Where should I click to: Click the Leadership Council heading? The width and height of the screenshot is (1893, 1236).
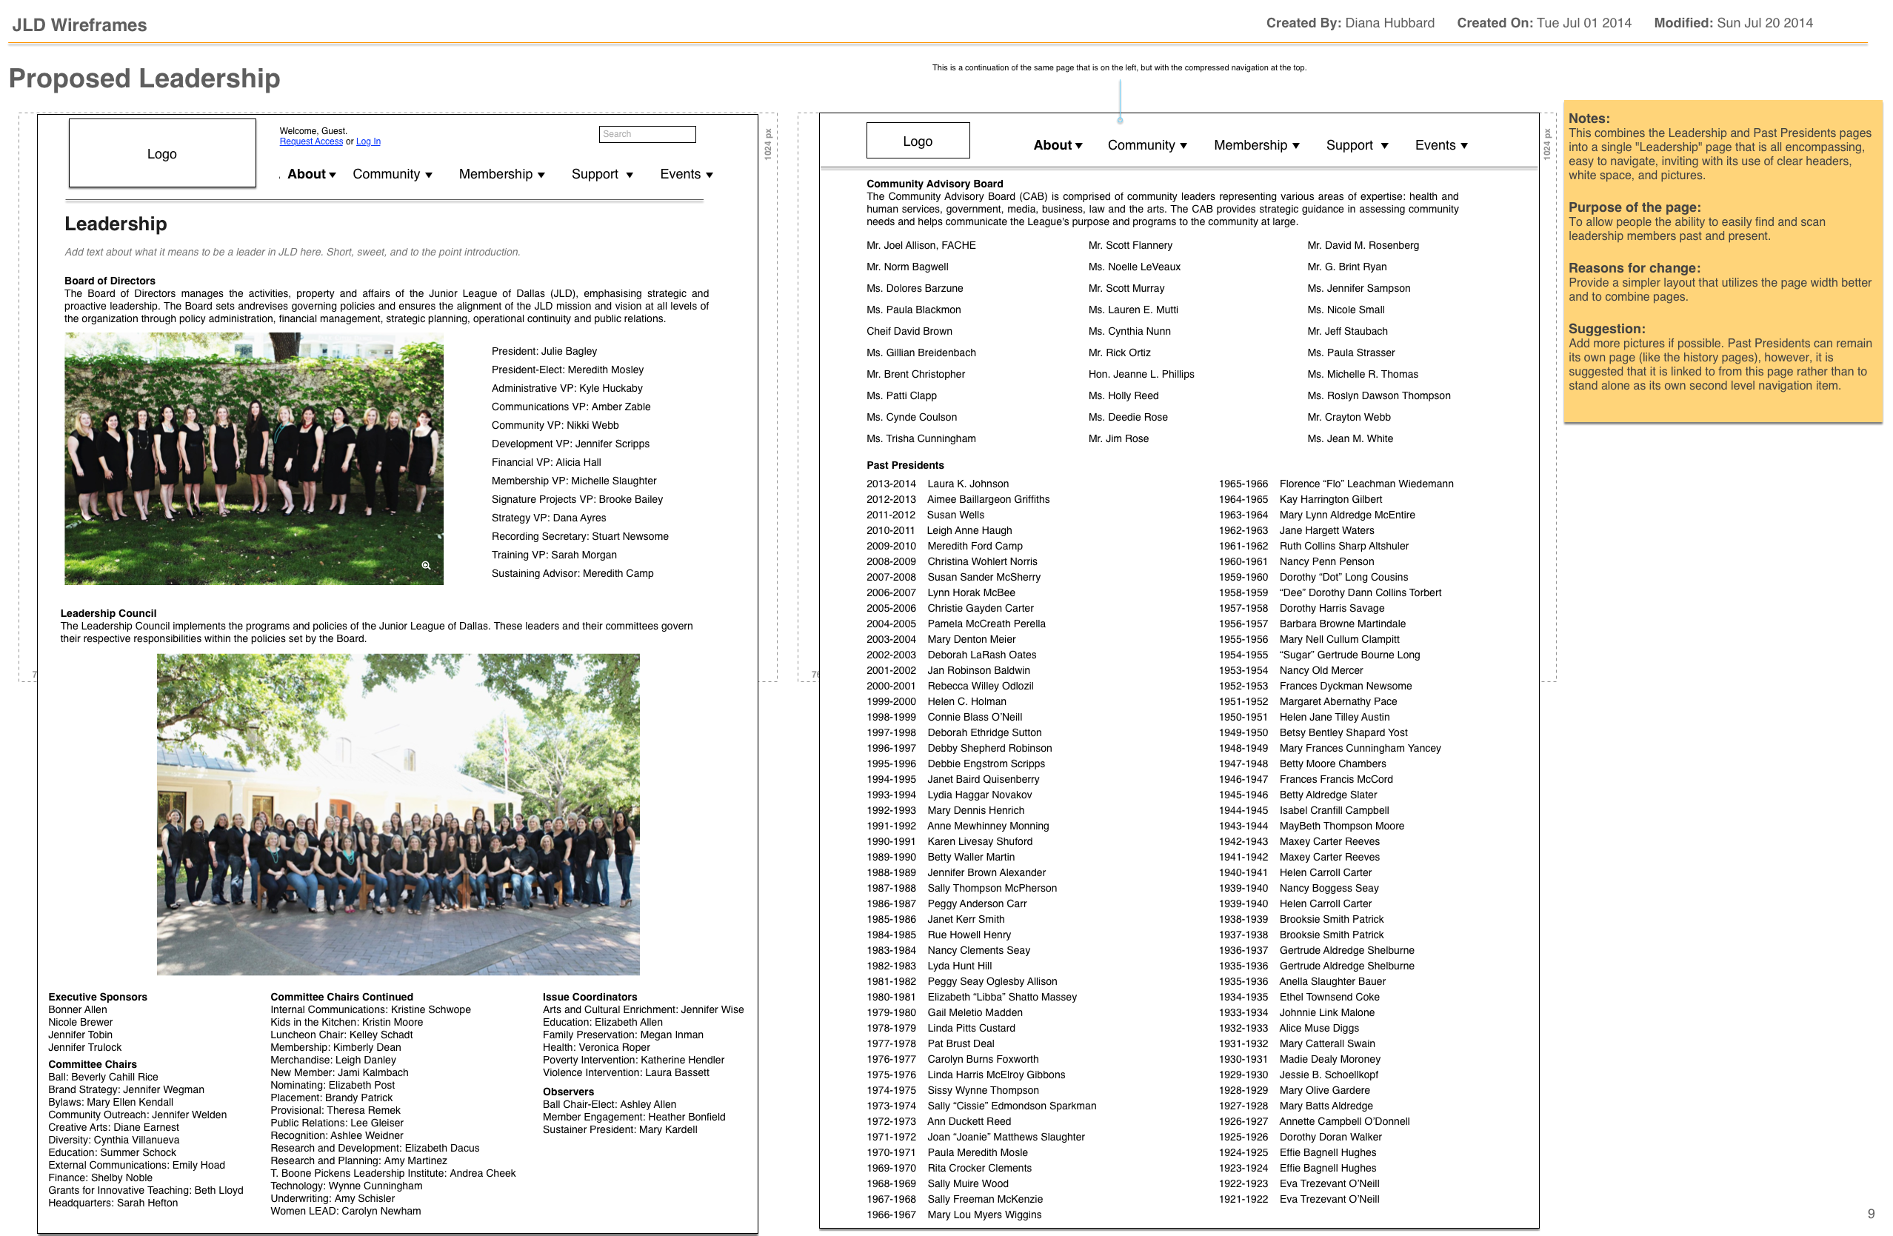tap(108, 613)
